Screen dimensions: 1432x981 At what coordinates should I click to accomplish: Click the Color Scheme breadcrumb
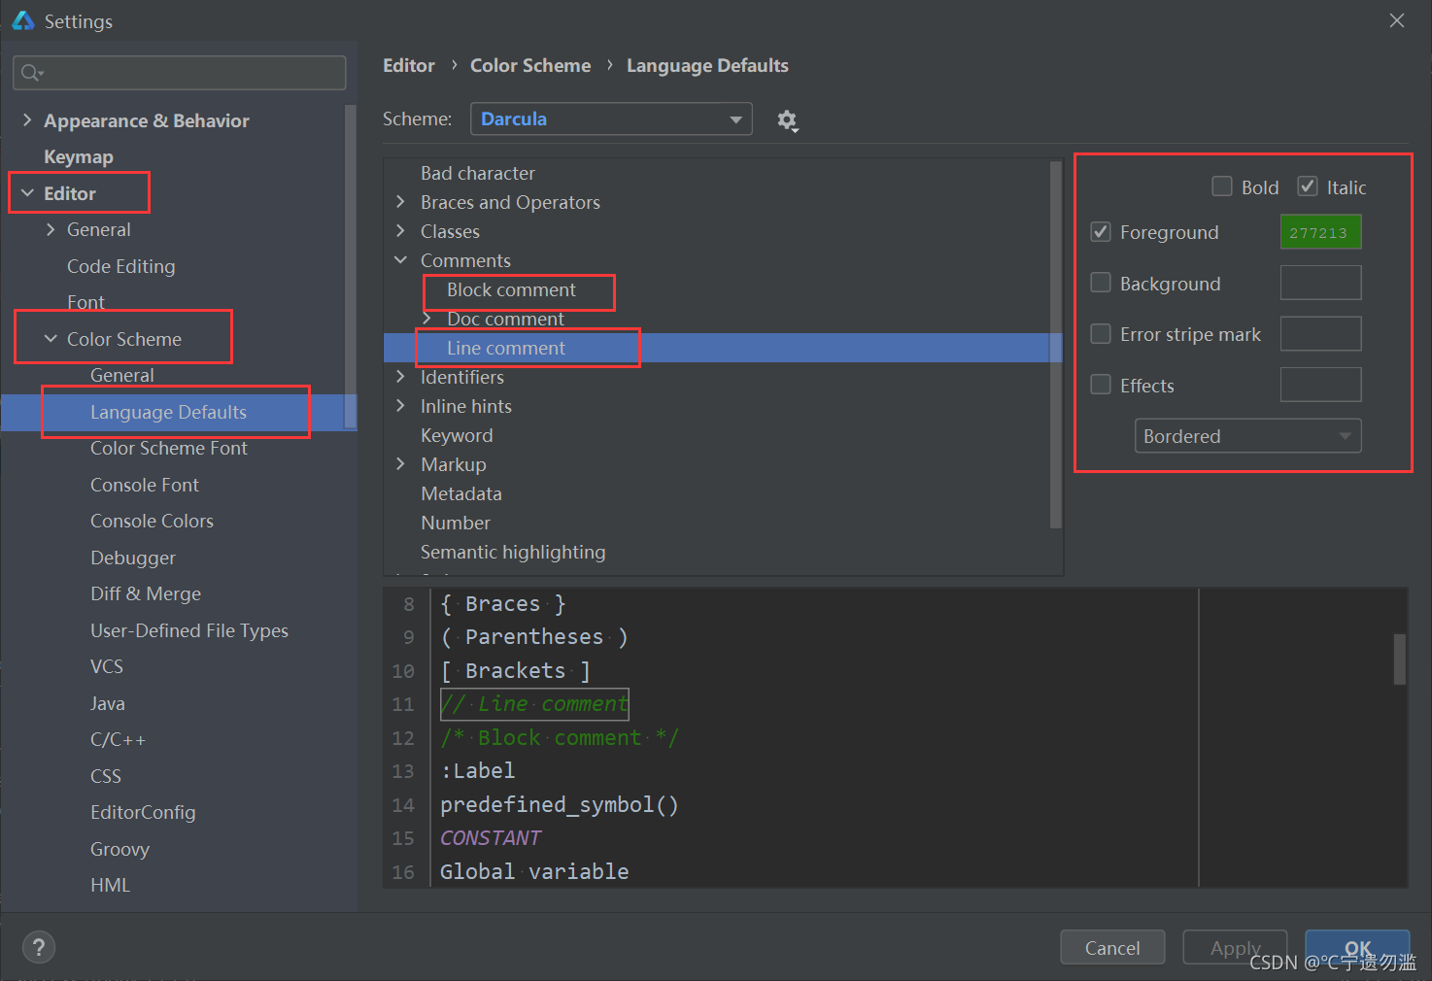pos(530,65)
